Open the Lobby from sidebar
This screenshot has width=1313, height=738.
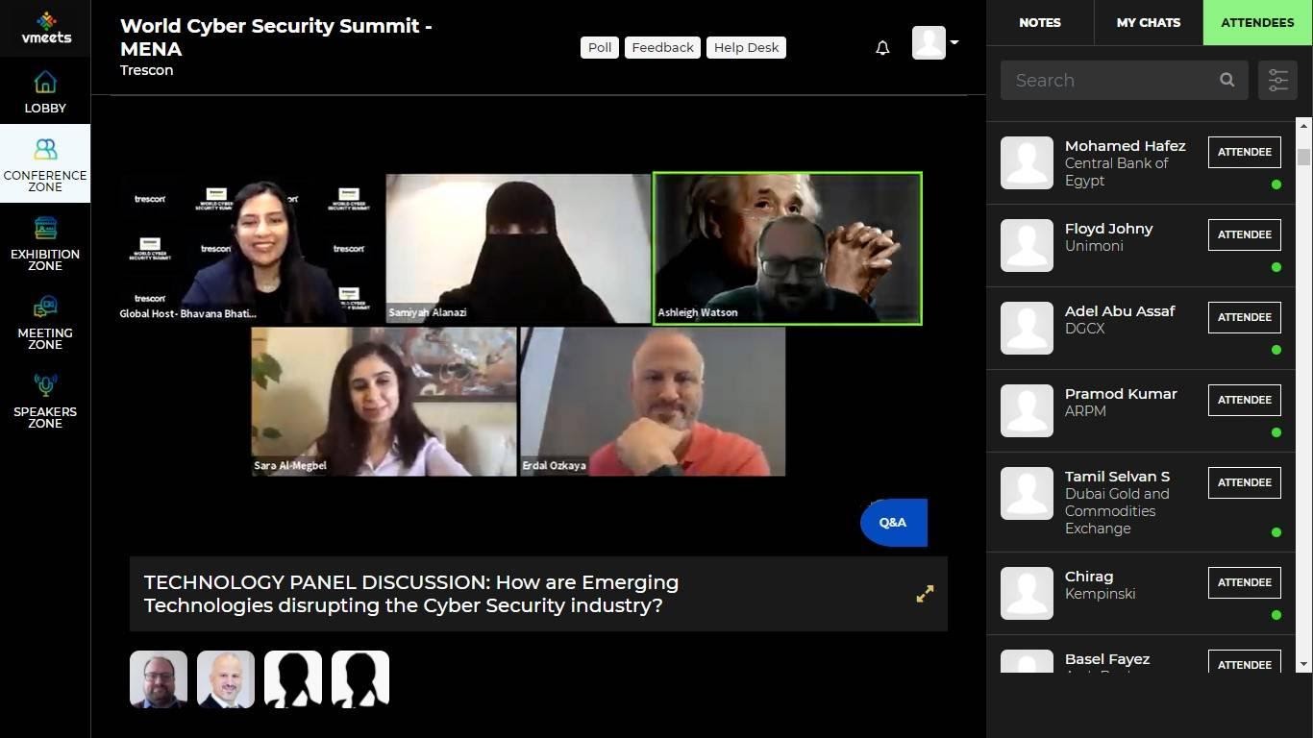point(45,91)
